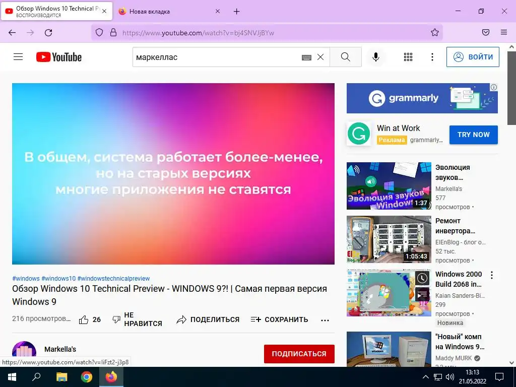Open YouTube apps grid icon
Viewport: 516px width, 387px height.
pyautogui.click(x=408, y=57)
